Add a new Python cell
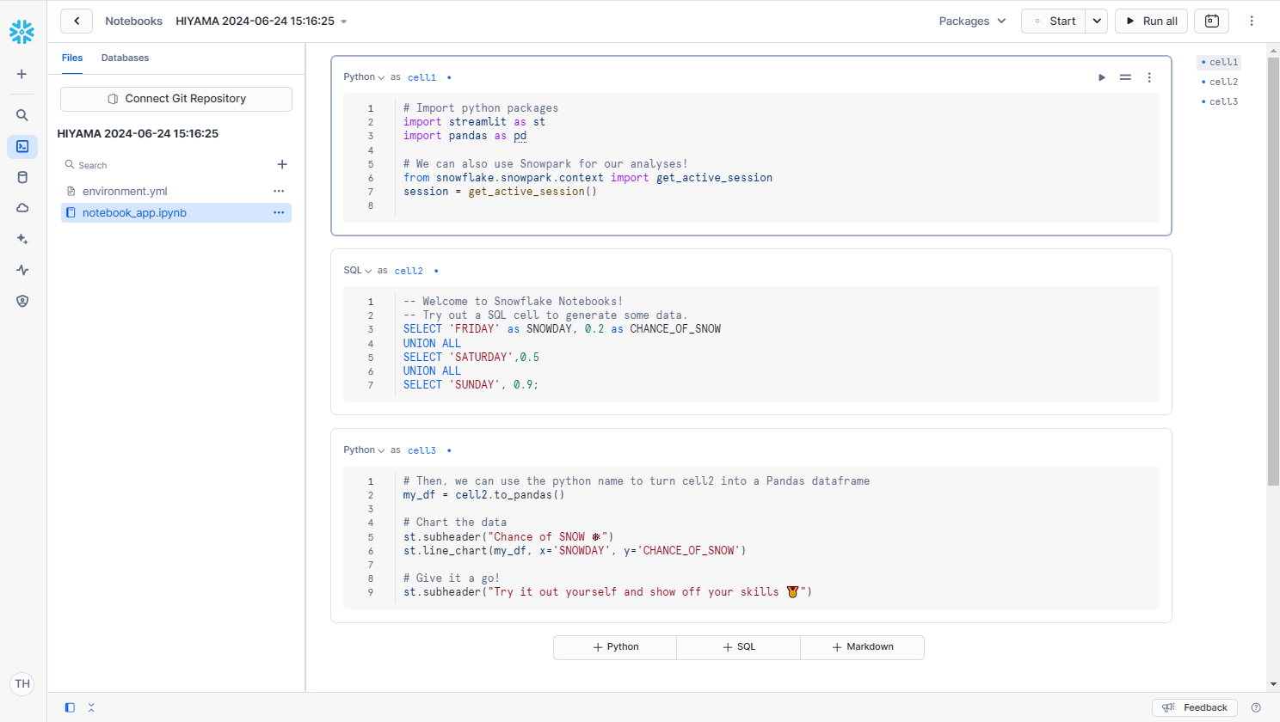 (615, 647)
